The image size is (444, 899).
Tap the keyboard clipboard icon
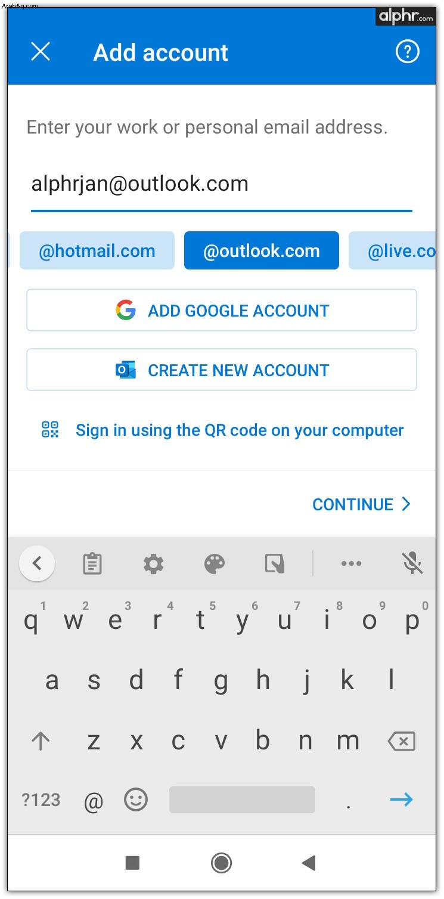[x=92, y=563]
